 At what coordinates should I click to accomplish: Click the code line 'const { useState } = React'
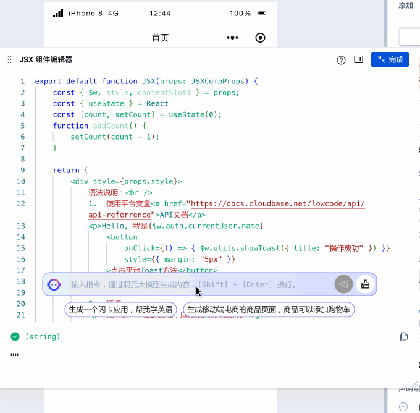(111, 103)
